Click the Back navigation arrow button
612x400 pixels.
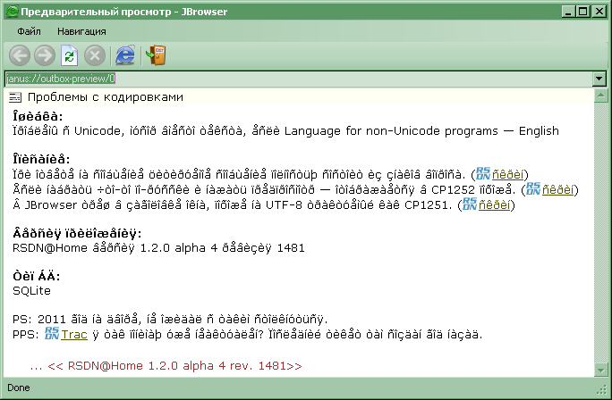click(19, 55)
